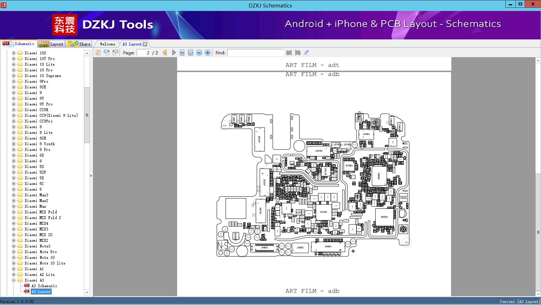The image size is (541, 305).
Task: Select Xiaomi Max3 tree item
Action: click(x=36, y=195)
